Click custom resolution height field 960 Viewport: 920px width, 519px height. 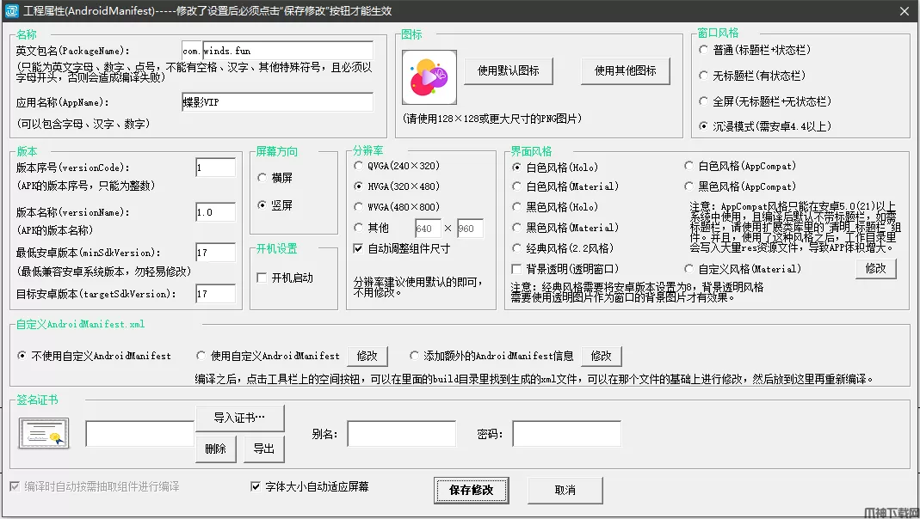click(470, 229)
